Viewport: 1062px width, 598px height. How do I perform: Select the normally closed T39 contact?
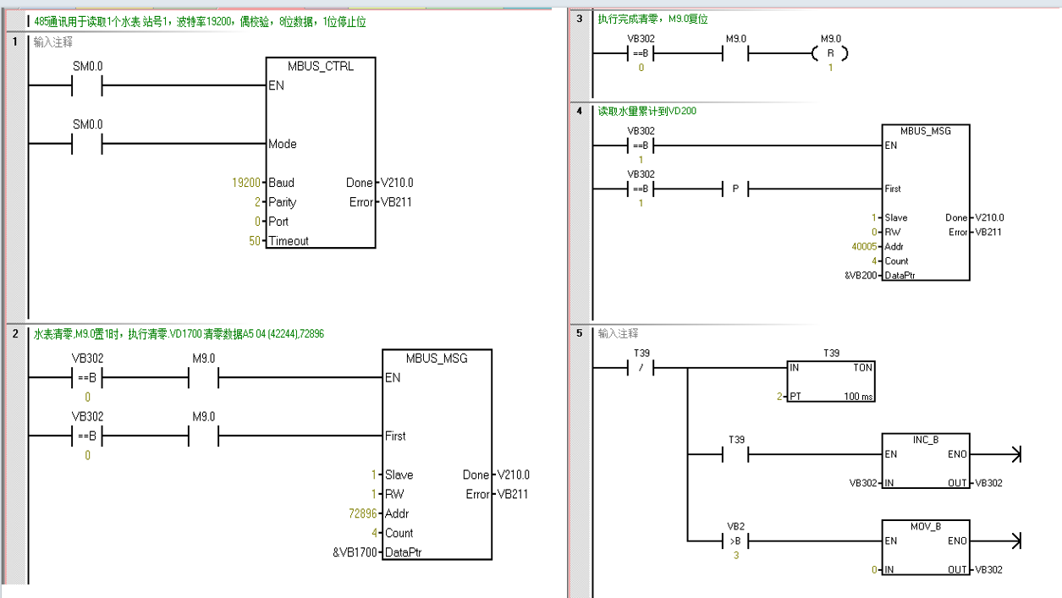[641, 368]
